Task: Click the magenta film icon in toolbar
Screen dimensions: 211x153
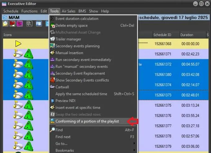Action: [x=20, y=24]
